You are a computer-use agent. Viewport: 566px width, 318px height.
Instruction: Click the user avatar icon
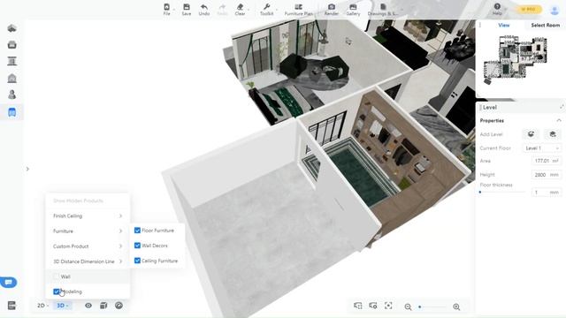pos(555,10)
